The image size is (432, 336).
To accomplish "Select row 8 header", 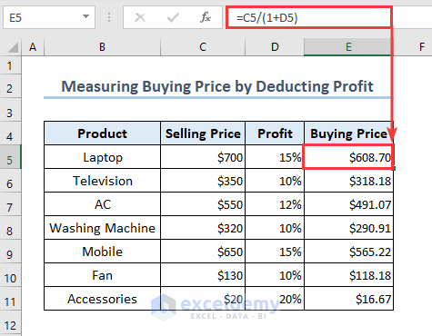I will [x=10, y=228].
